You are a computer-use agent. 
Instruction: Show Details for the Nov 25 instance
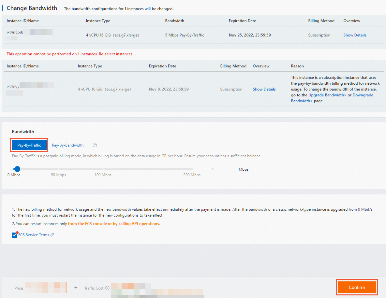[355, 35]
